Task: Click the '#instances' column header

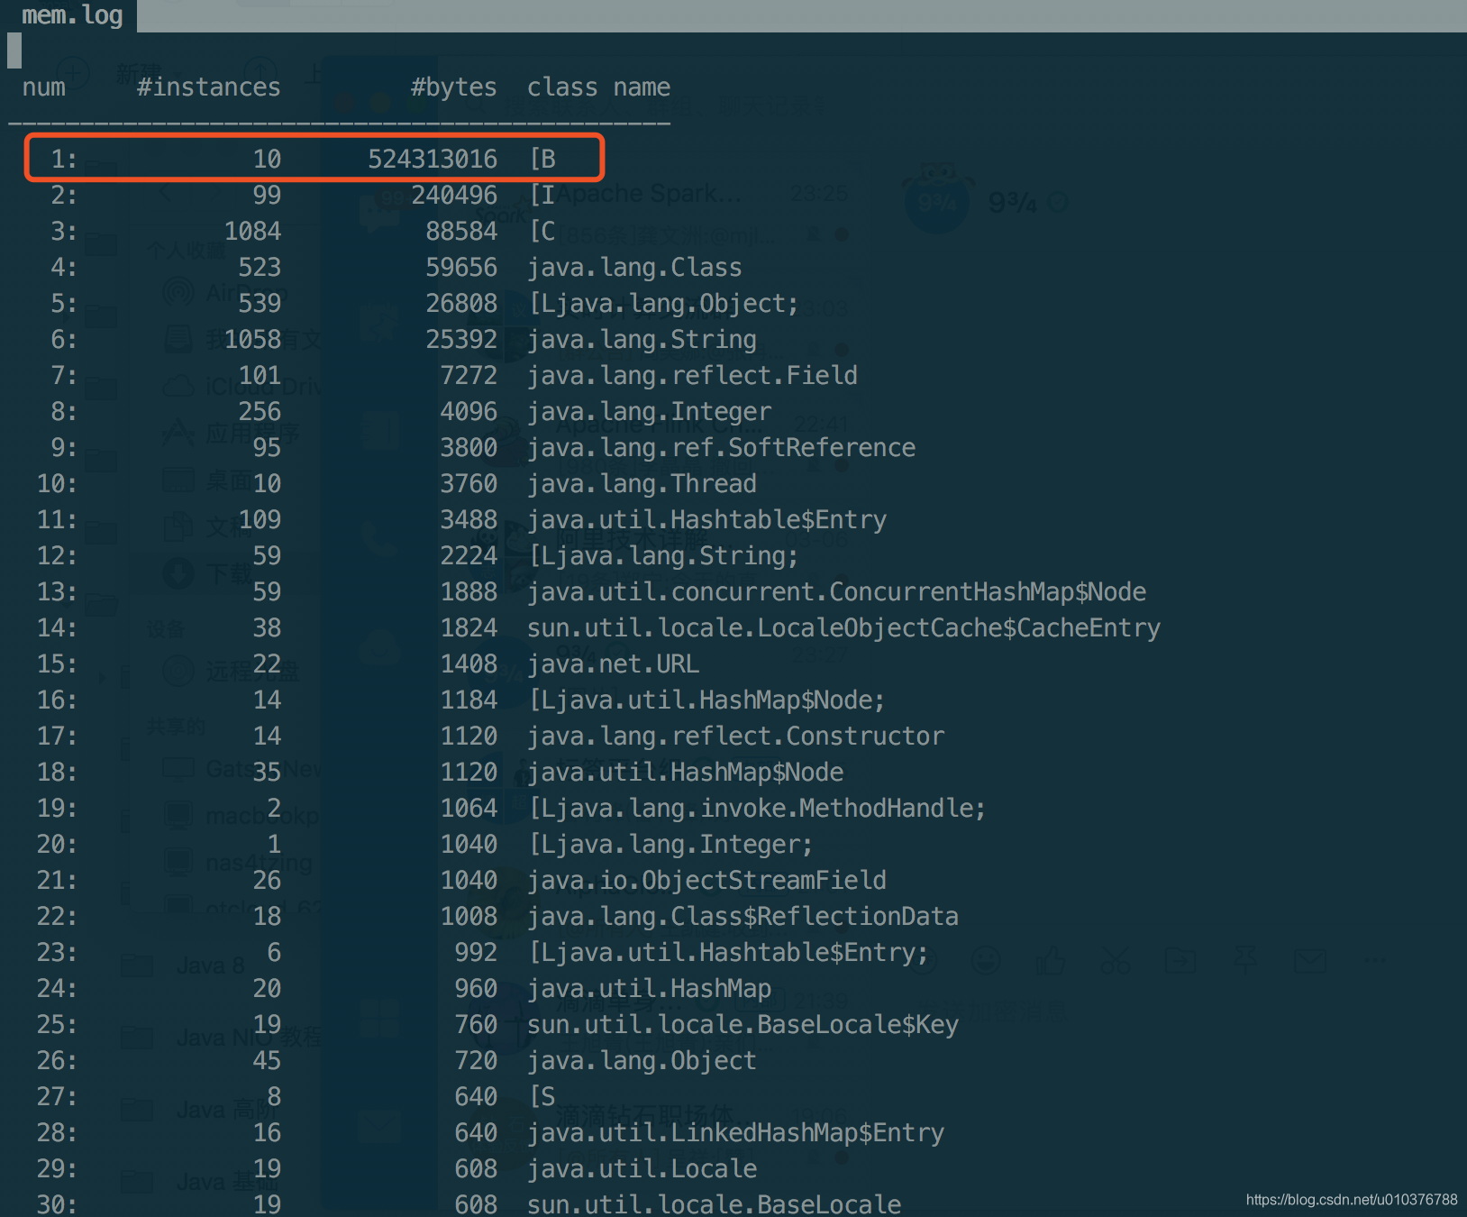Action: tap(209, 87)
